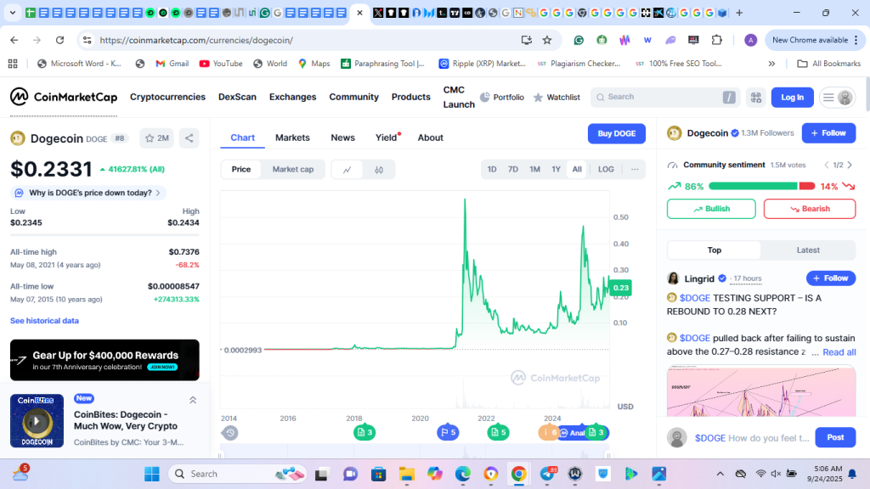Switch to the Yield tab
Screen dimensions: 870x489
pyautogui.click(x=387, y=138)
